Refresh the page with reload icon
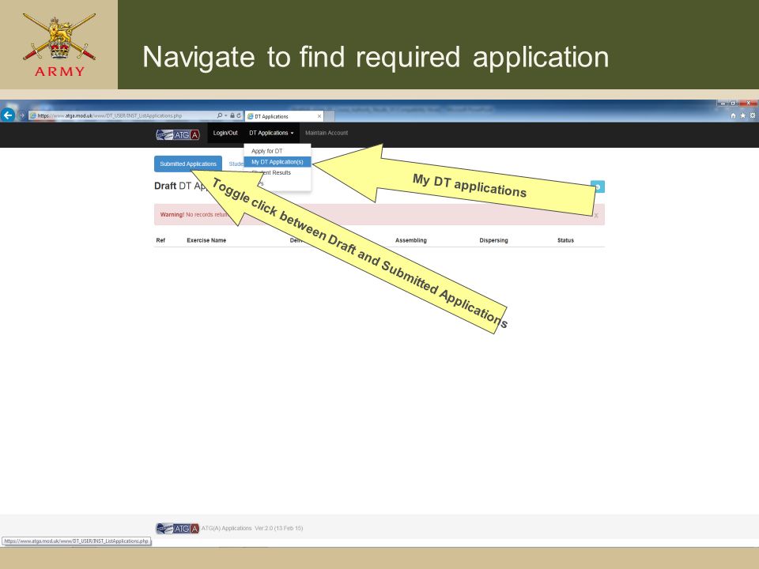Viewport: 759px width, 569px height. coord(239,115)
